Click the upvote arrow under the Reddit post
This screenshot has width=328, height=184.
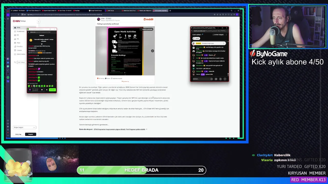(98, 78)
